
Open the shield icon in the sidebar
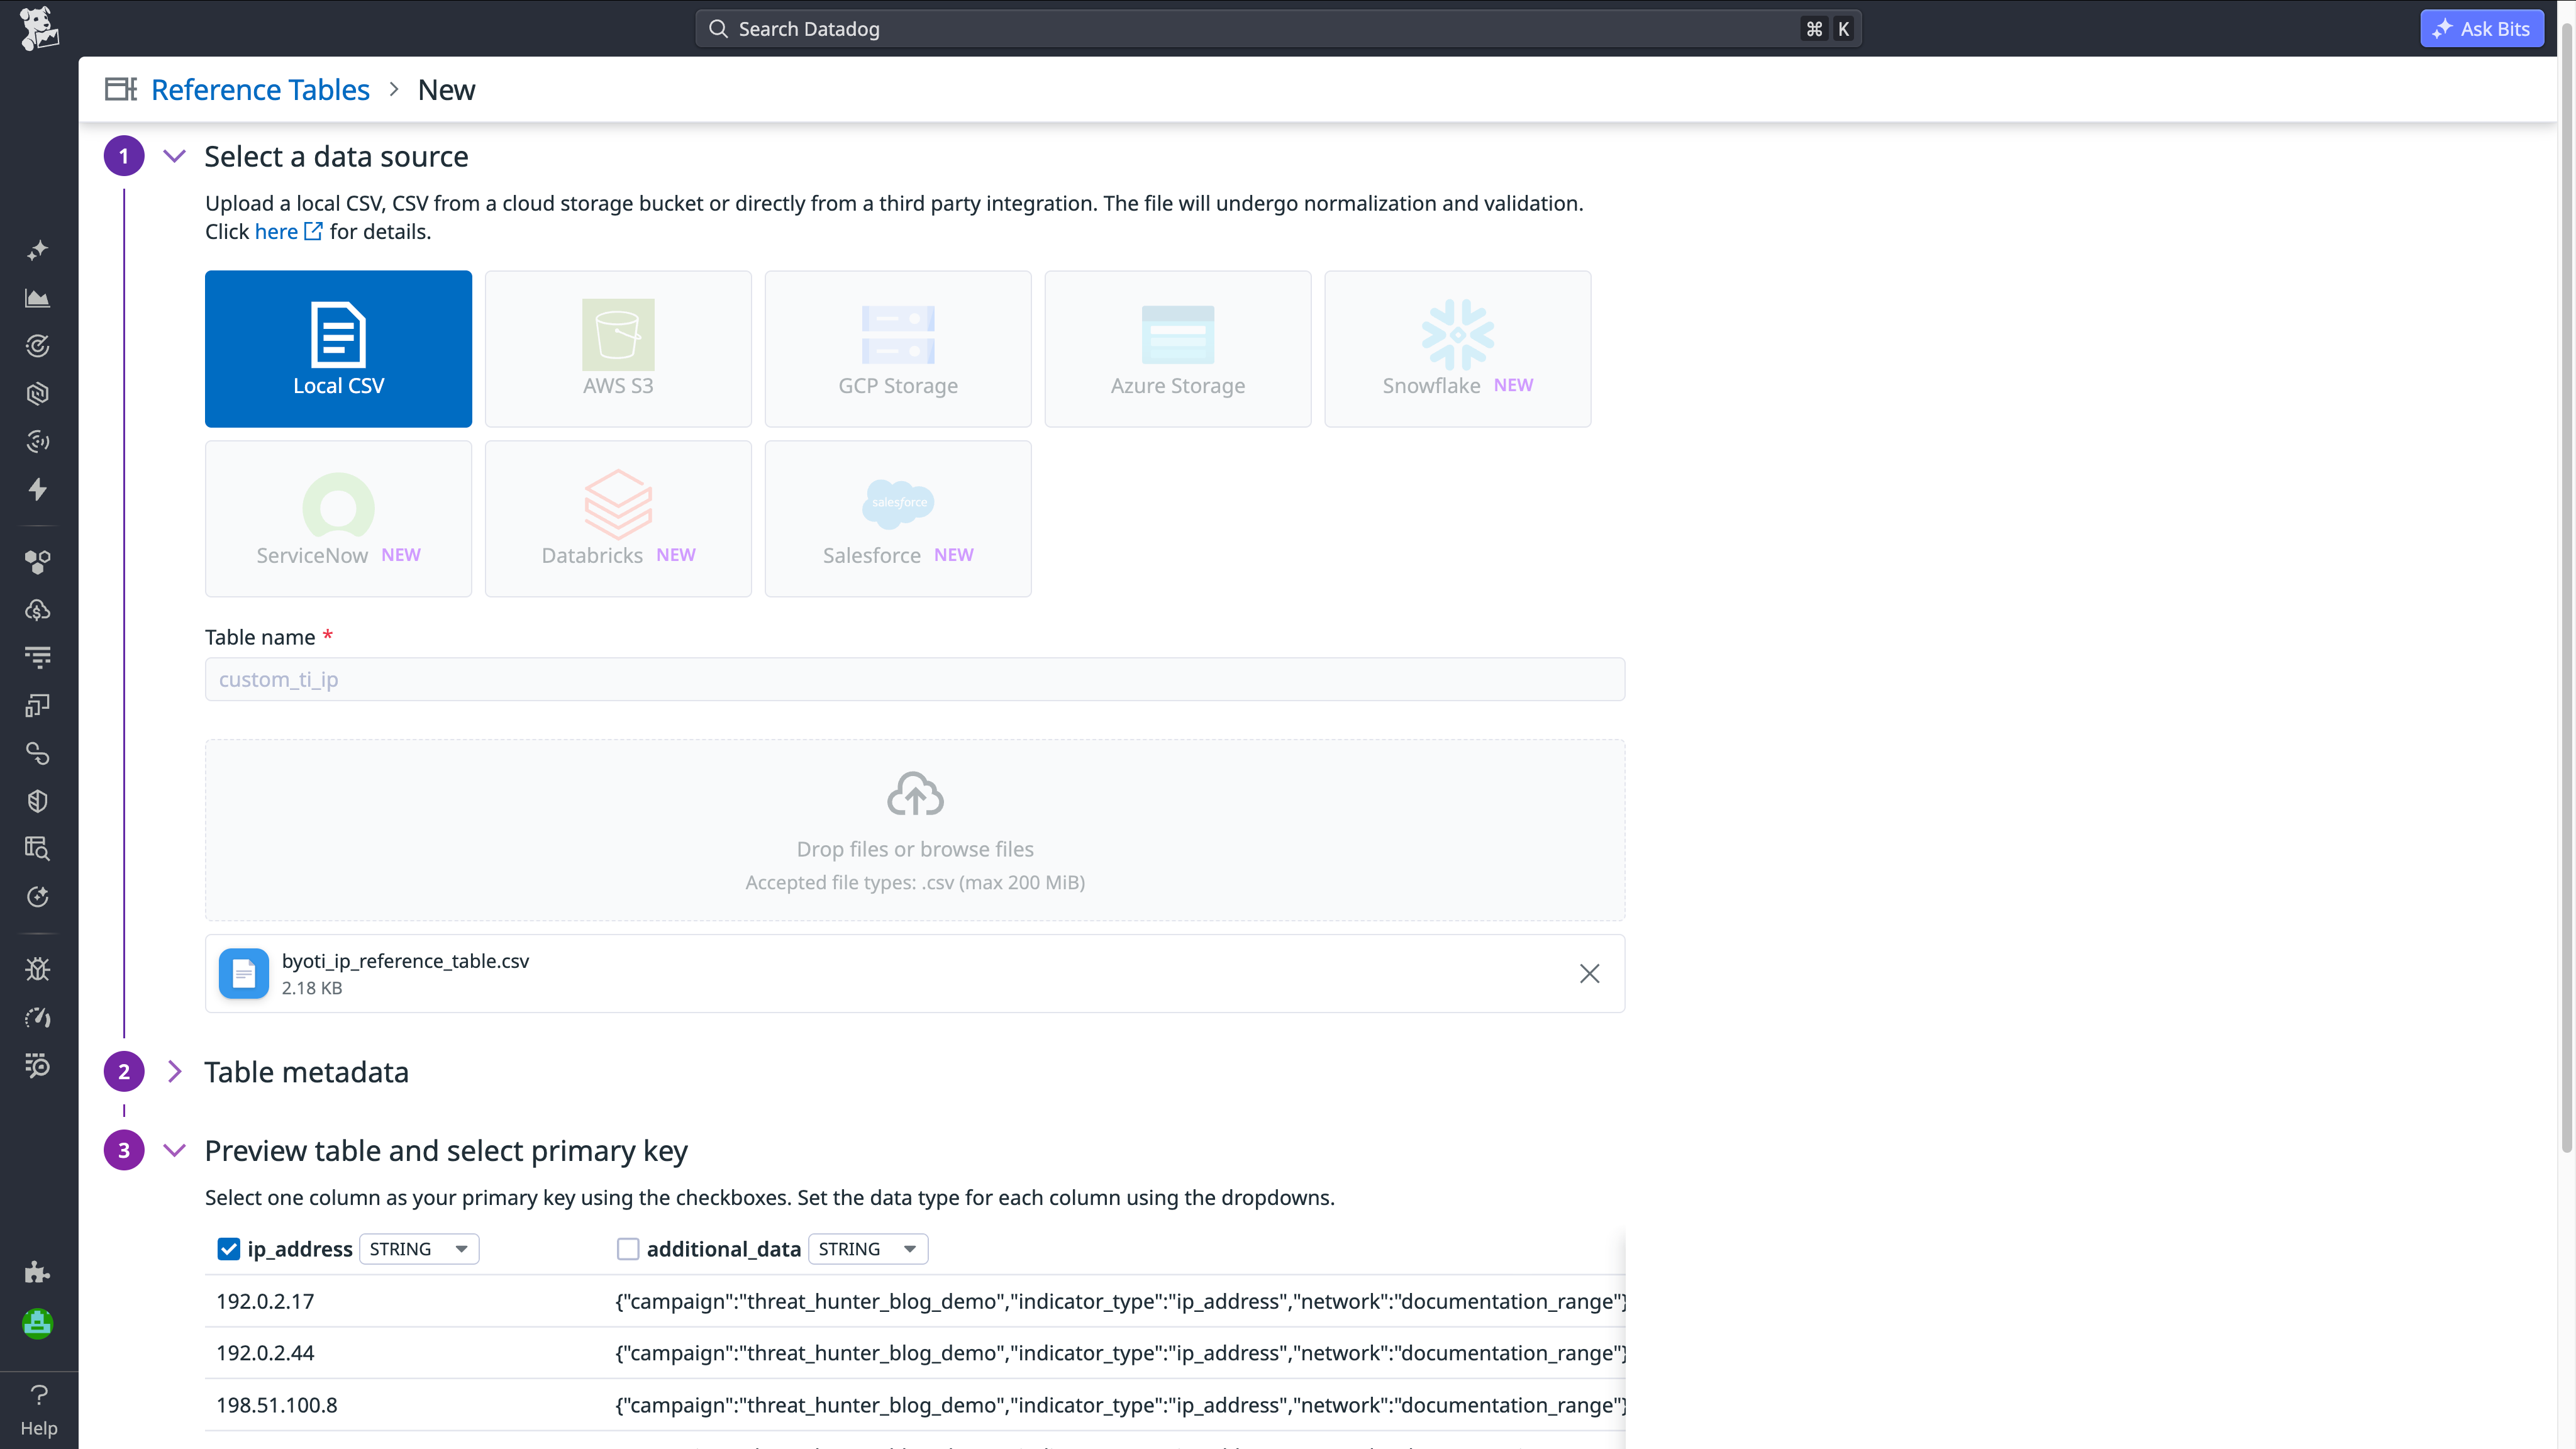[x=38, y=801]
